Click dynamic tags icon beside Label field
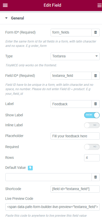The width and height of the screenshot is (102, 218). point(96,104)
